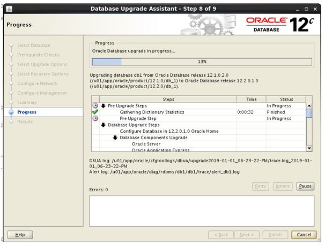Collapse the Database Components Upgrade node
This screenshot has height=246, width=325.
coord(115,138)
